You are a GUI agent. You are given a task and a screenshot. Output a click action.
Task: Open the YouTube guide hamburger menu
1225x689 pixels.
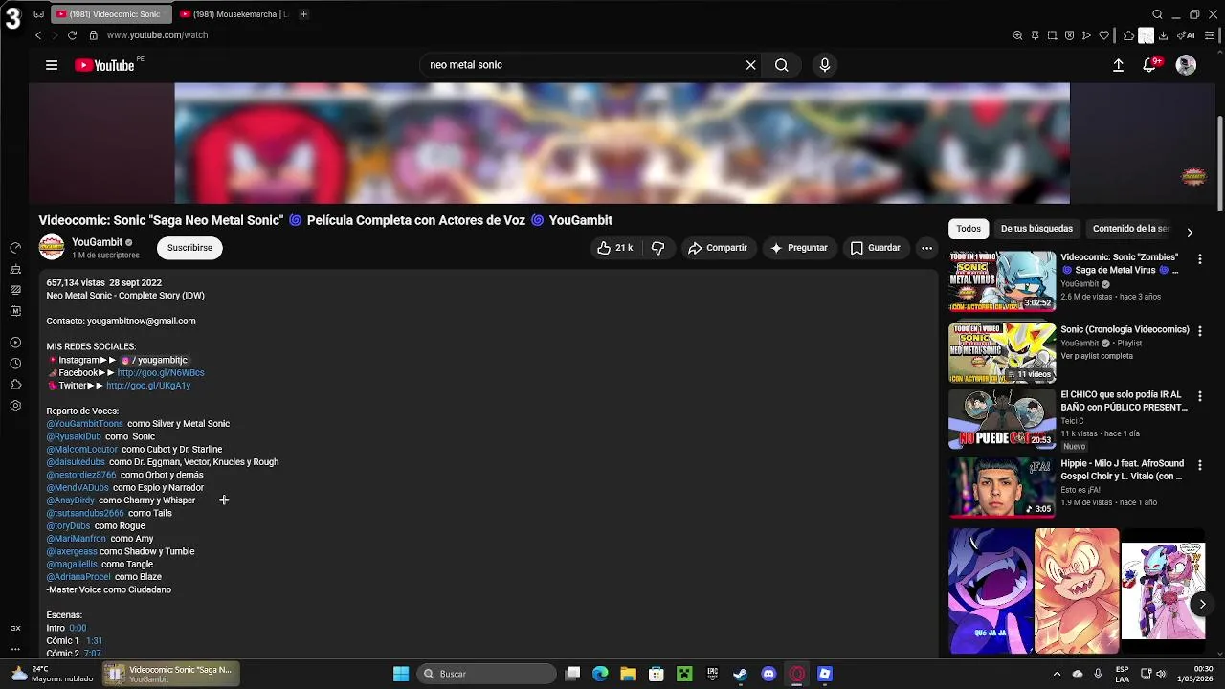coord(52,65)
